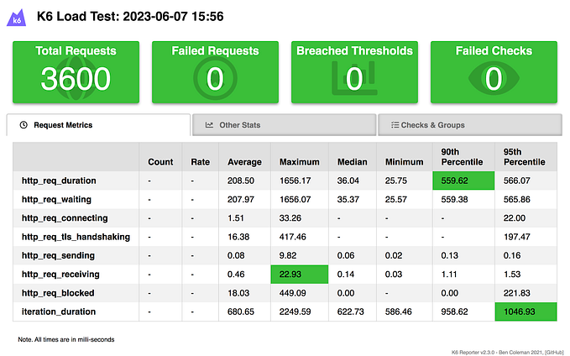Click the 559.38 percentile value
Screen dimensions: 570x356
point(454,199)
